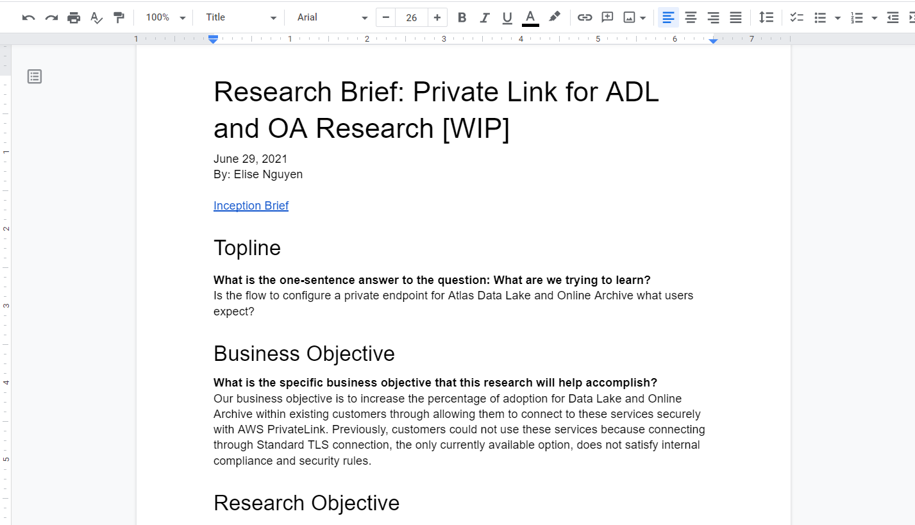915x525 pixels.
Task: Select the Paint format roller
Action: click(x=119, y=17)
